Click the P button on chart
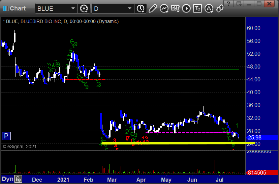This screenshot has width=279, height=184. pos(6,136)
